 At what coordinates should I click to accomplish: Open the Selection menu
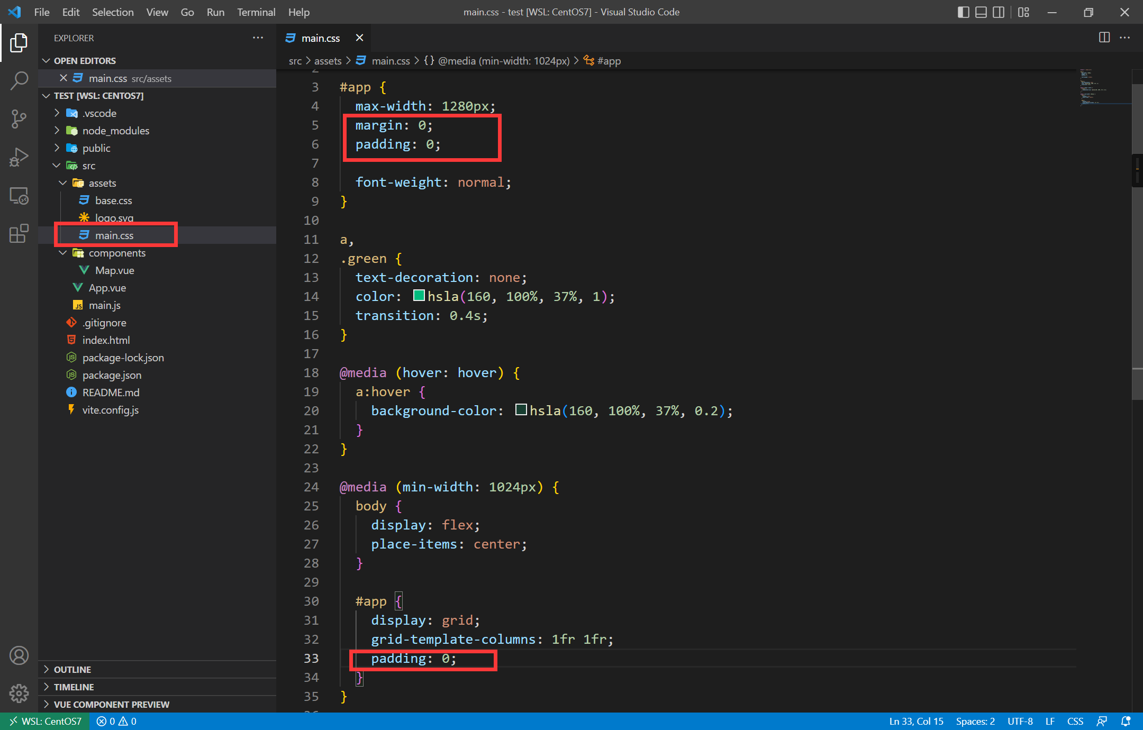(x=113, y=12)
